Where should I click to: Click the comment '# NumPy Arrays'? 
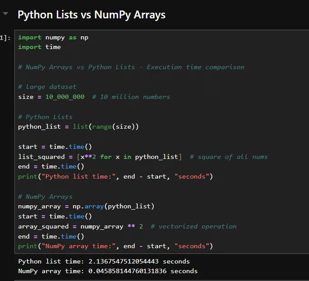[x=45, y=197]
